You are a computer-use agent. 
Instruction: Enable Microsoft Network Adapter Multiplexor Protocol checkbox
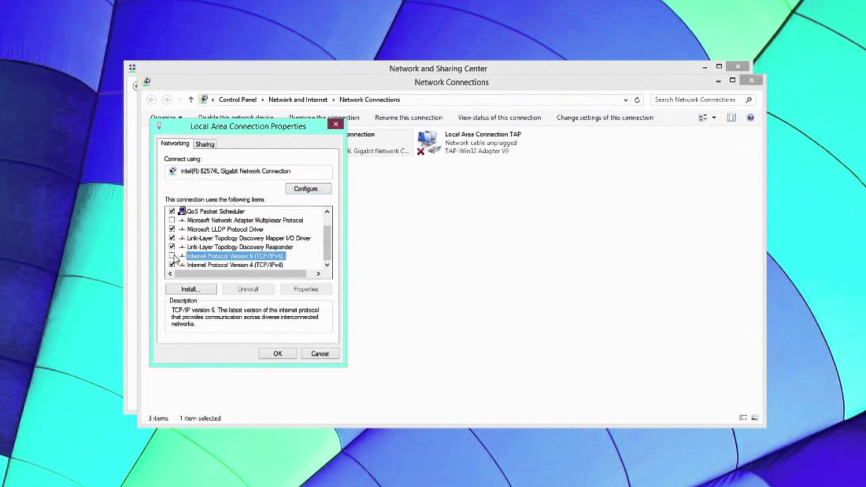click(172, 221)
